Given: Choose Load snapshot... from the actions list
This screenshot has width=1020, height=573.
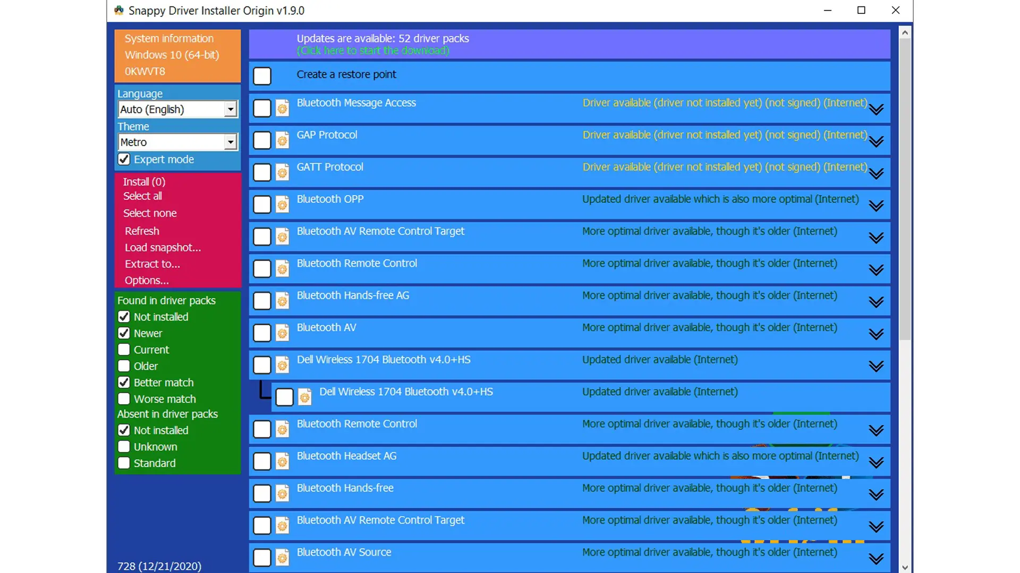Looking at the screenshot, I should coord(163,247).
